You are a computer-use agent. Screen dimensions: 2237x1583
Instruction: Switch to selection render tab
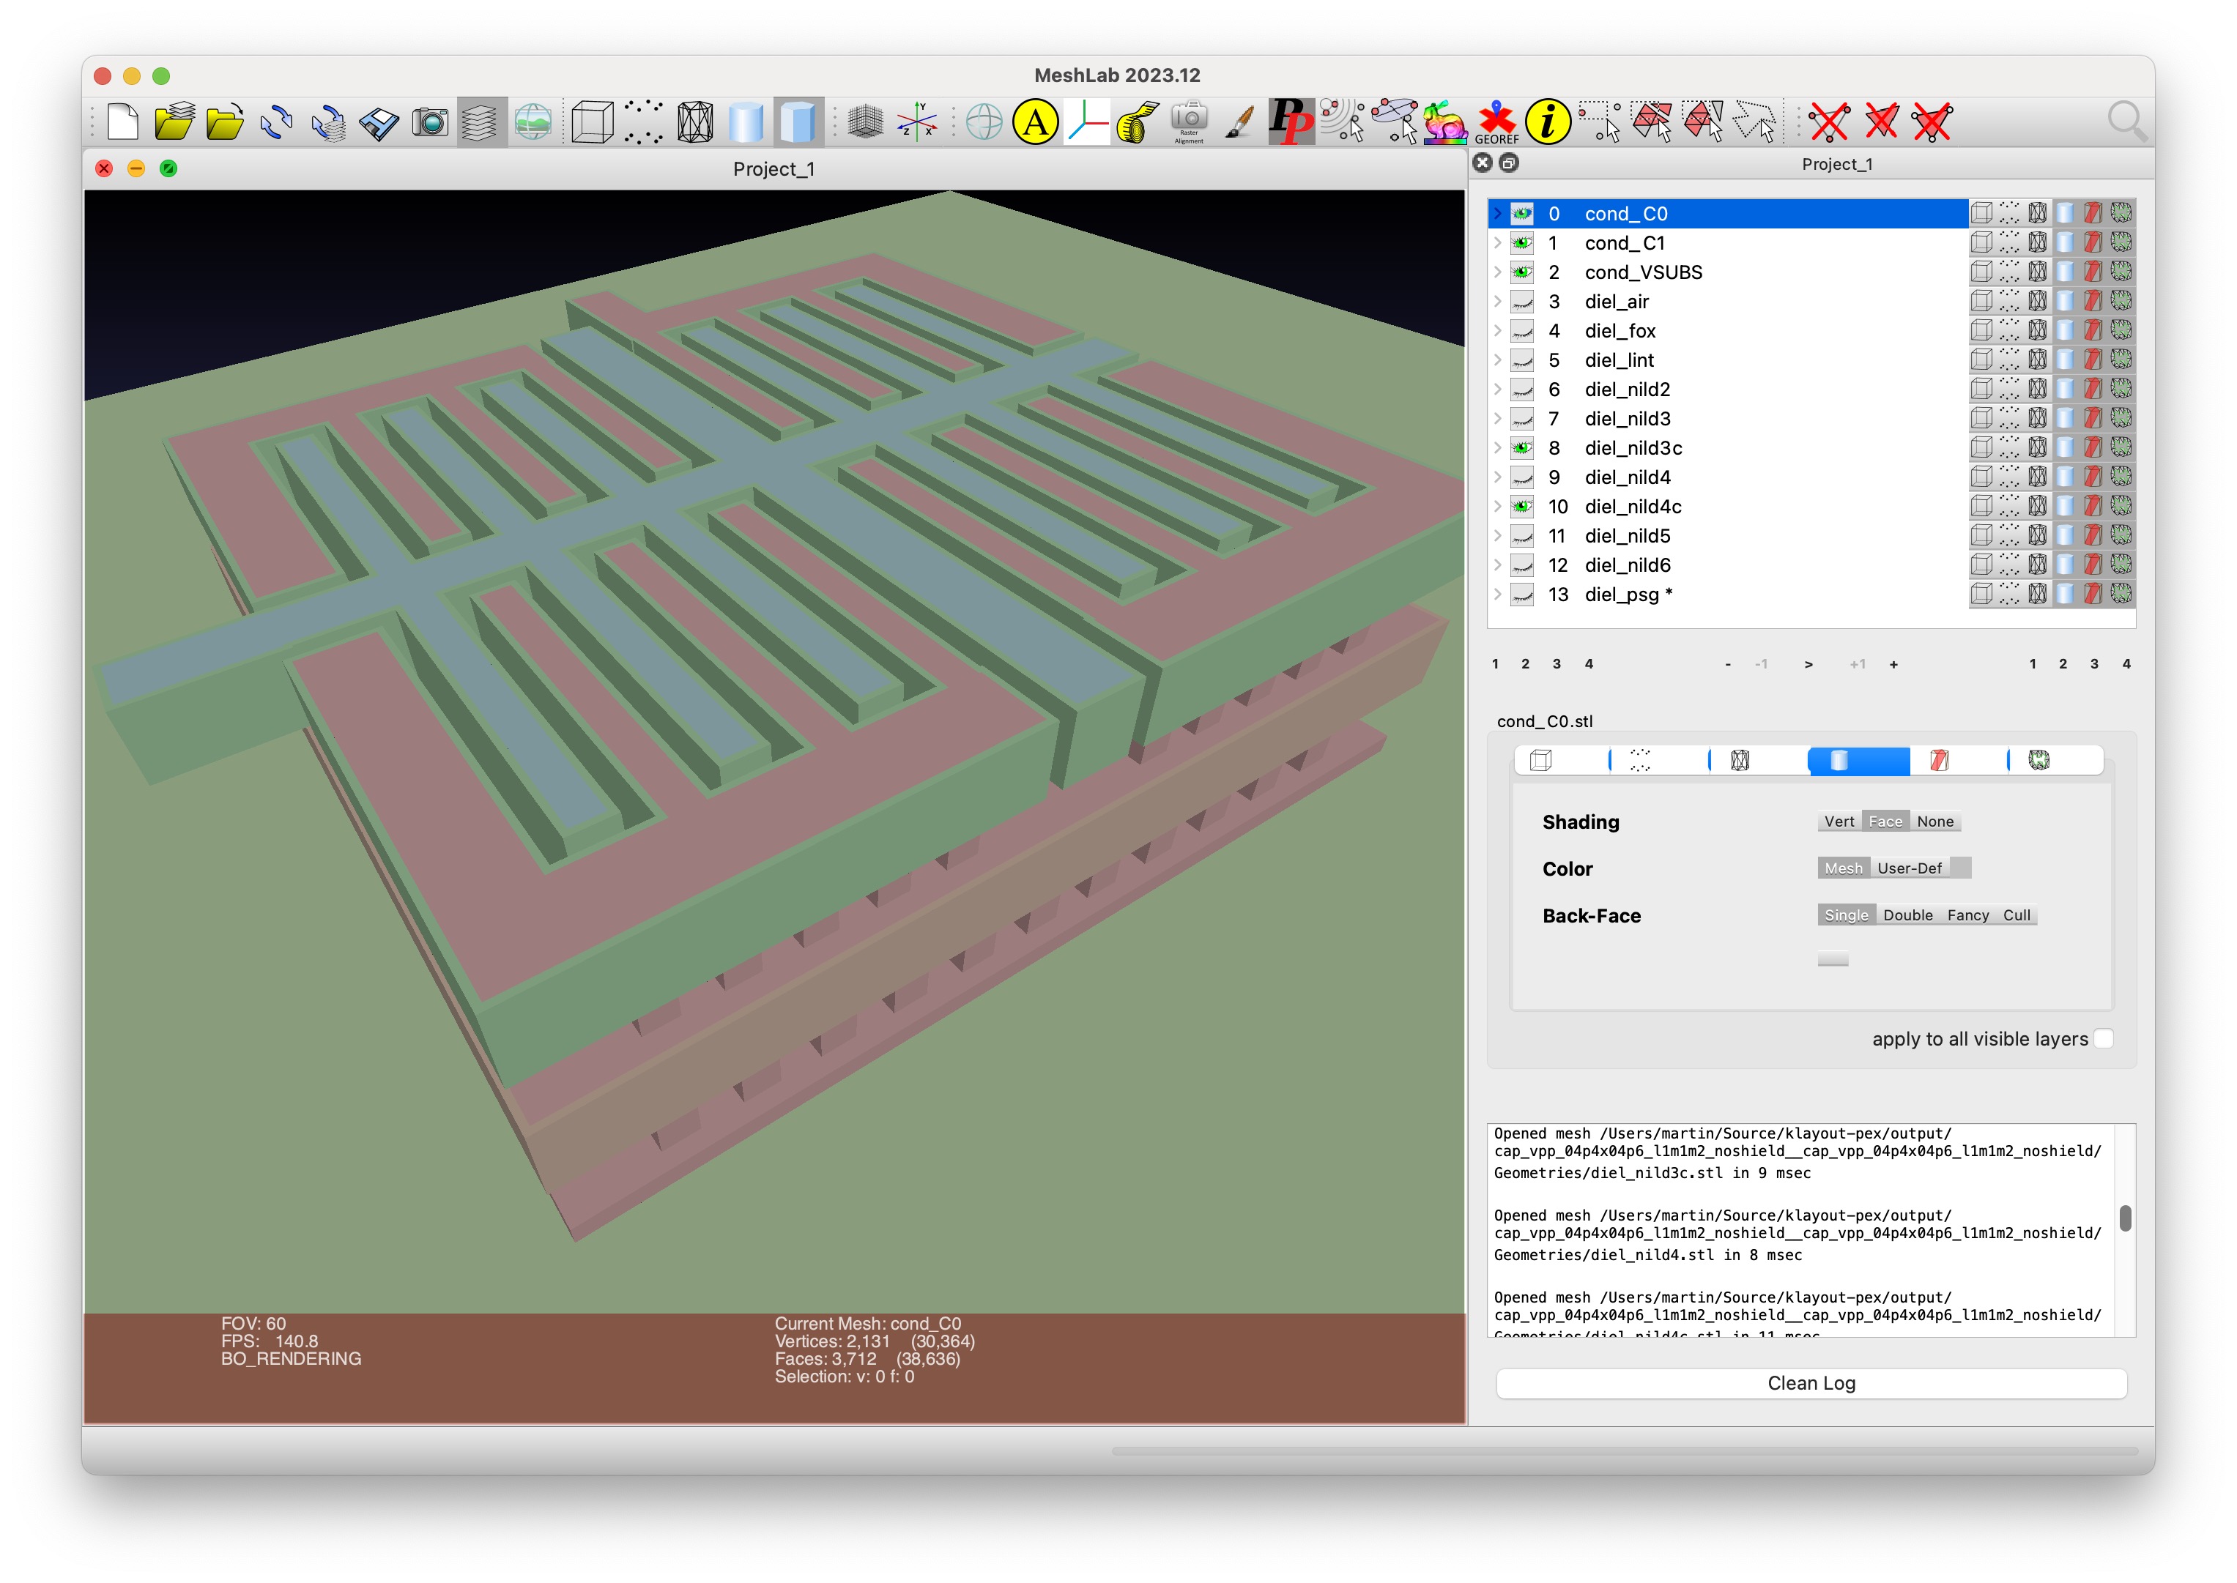click(x=2055, y=760)
